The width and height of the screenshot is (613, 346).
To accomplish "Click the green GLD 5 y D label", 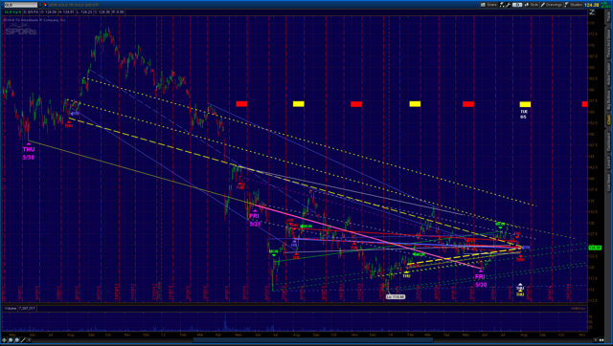I will (x=12, y=12).
